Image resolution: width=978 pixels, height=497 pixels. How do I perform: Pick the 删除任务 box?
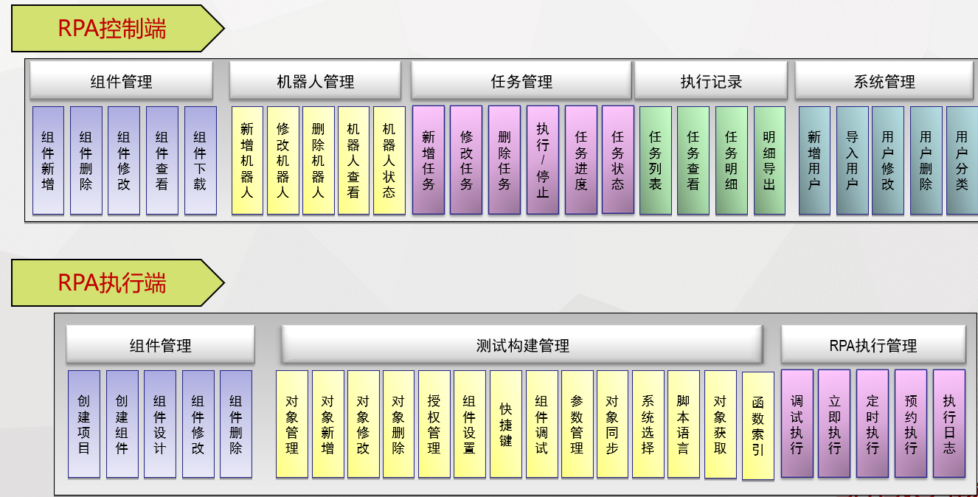click(x=504, y=160)
